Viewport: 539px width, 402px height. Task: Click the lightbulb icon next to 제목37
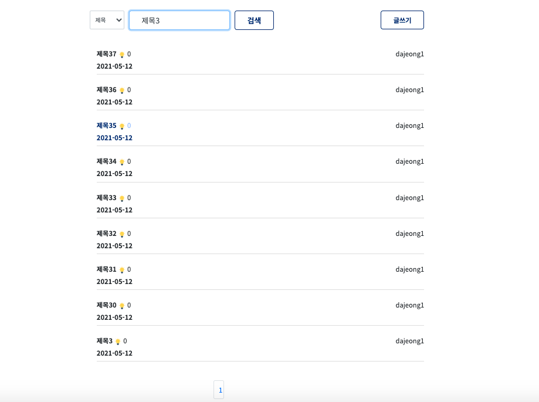click(121, 54)
